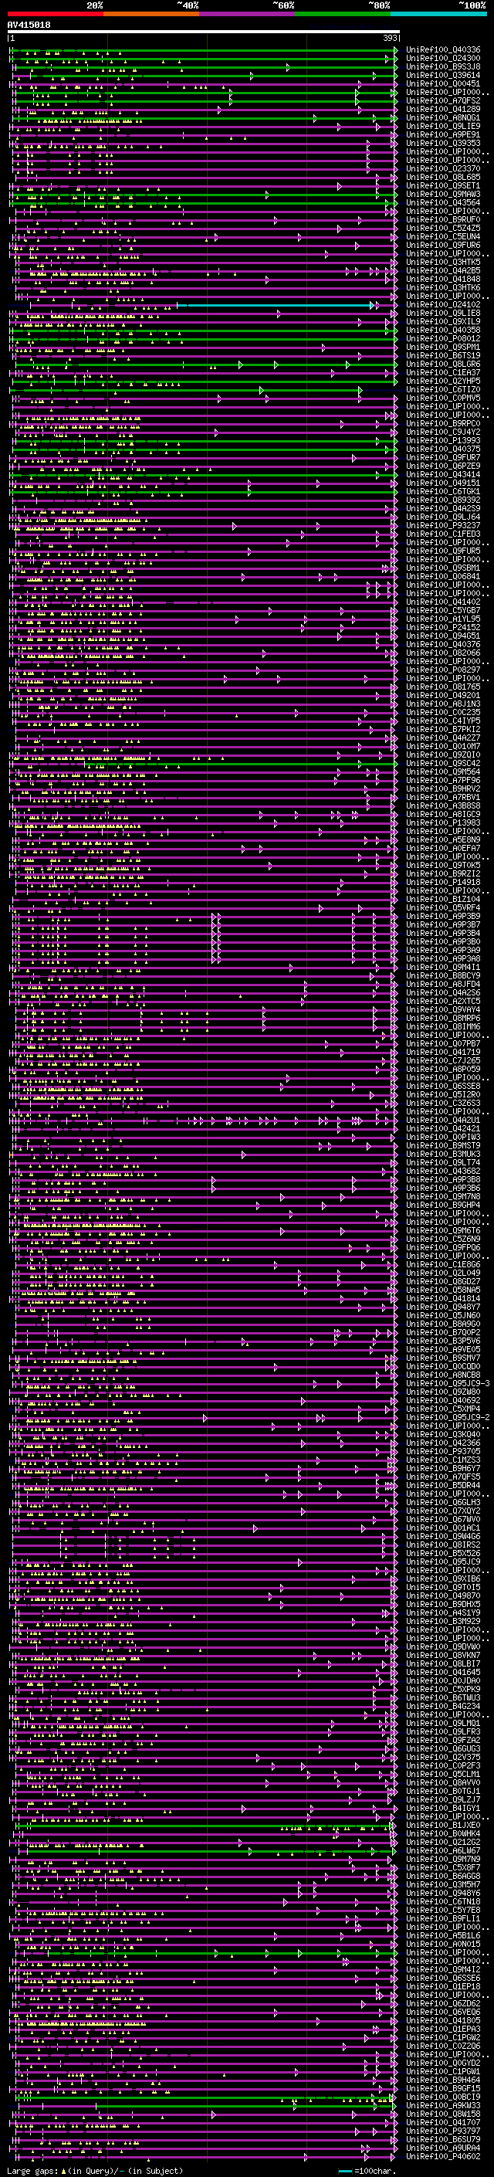Screen dimensions: 494x2177
Task: Select hit label UniRef100_Q0BCI9
Action: (x=443, y=2097)
